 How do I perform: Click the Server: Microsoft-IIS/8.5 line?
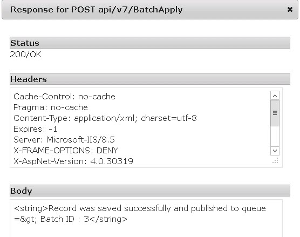pos(64,140)
